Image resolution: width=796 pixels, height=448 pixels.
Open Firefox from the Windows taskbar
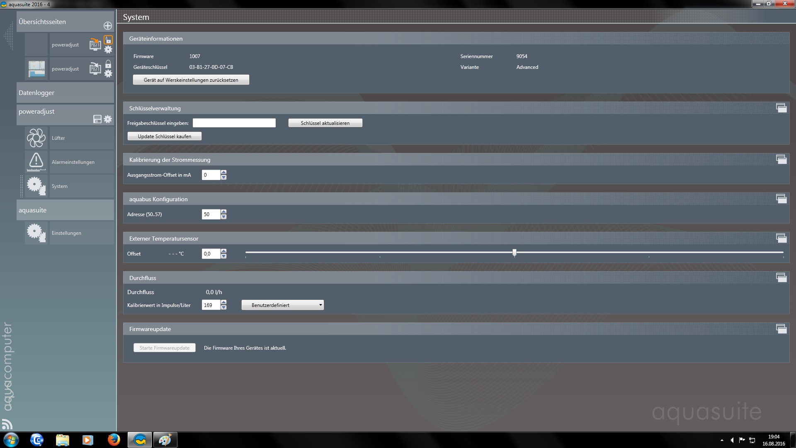pyautogui.click(x=114, y=440)
